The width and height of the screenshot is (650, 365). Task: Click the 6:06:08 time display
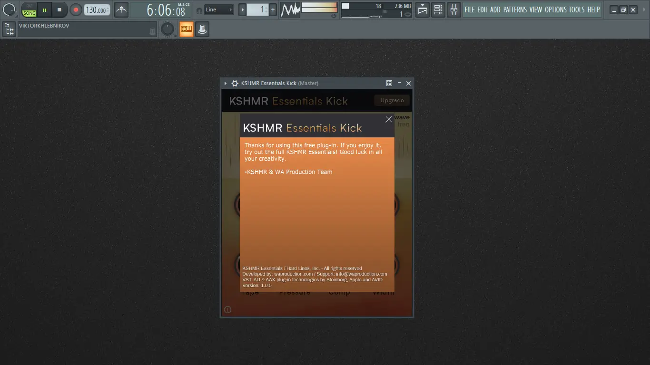pyautogui.click(x=161, y=10)
